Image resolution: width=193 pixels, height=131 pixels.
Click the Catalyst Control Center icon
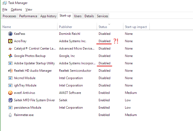(x=10, y=49)
